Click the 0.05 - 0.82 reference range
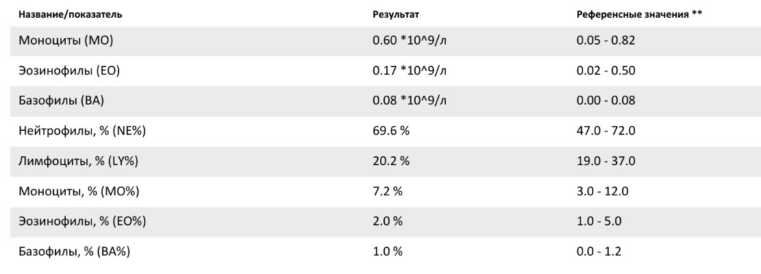The image size is (761, 274). pos(606,40)
